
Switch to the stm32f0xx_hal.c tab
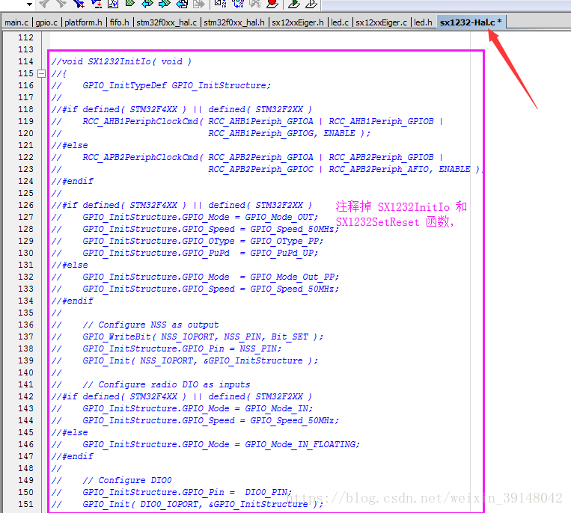click(166, 22)
